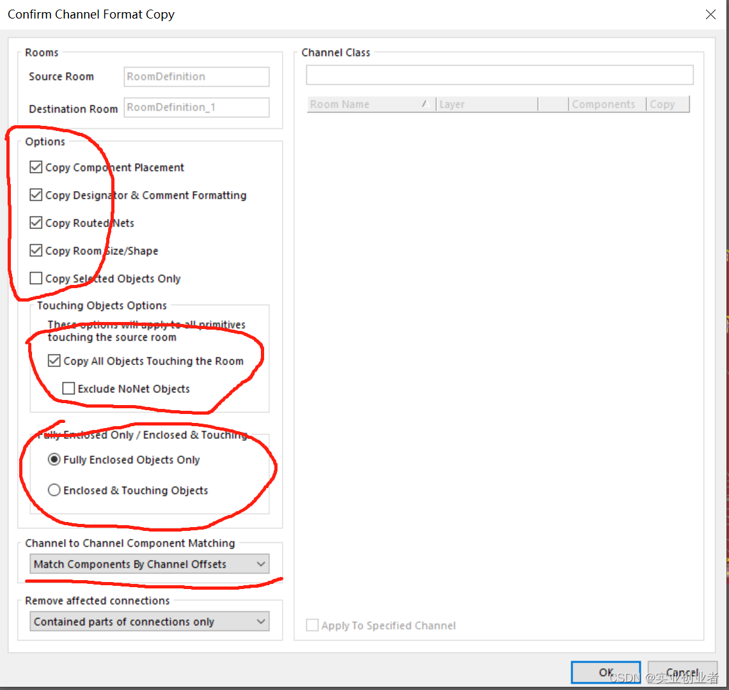Click the Layer column header
729x690 pixels.
click(486, 105)
